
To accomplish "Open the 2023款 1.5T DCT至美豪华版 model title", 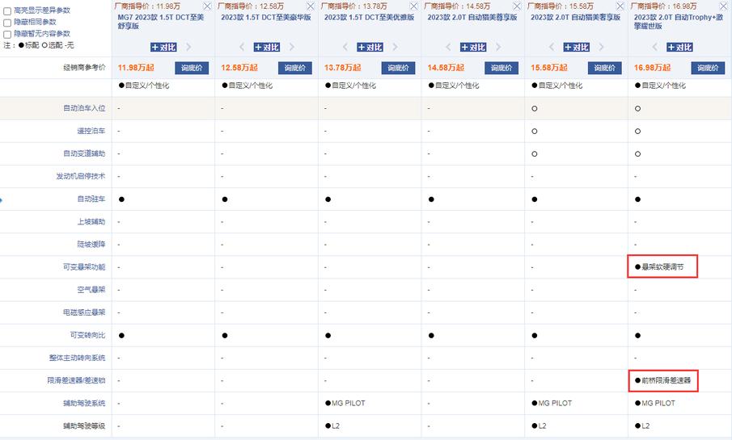I will (x=266, y=17).
